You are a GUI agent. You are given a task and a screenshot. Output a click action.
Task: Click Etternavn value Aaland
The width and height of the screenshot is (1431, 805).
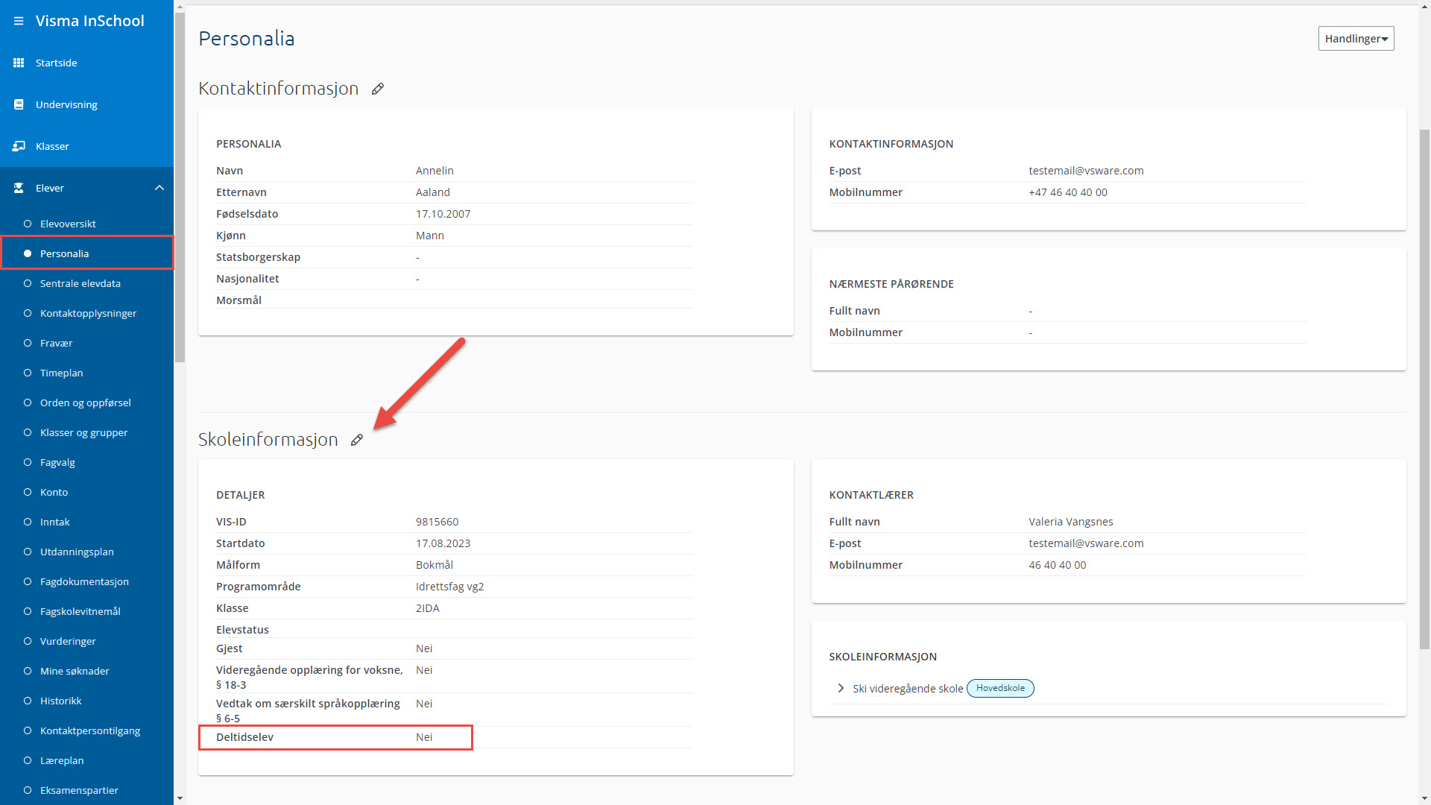point(433,192)
